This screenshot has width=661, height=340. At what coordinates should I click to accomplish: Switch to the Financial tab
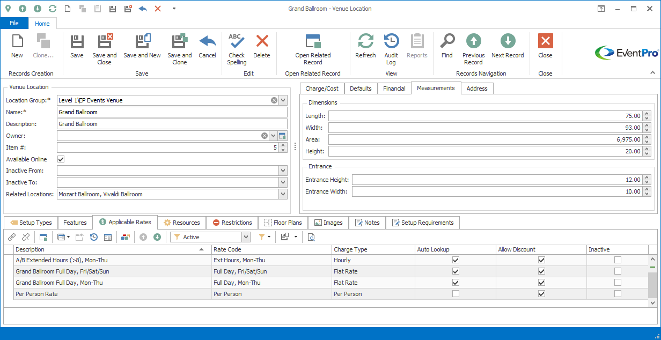[x=394, y=88]
